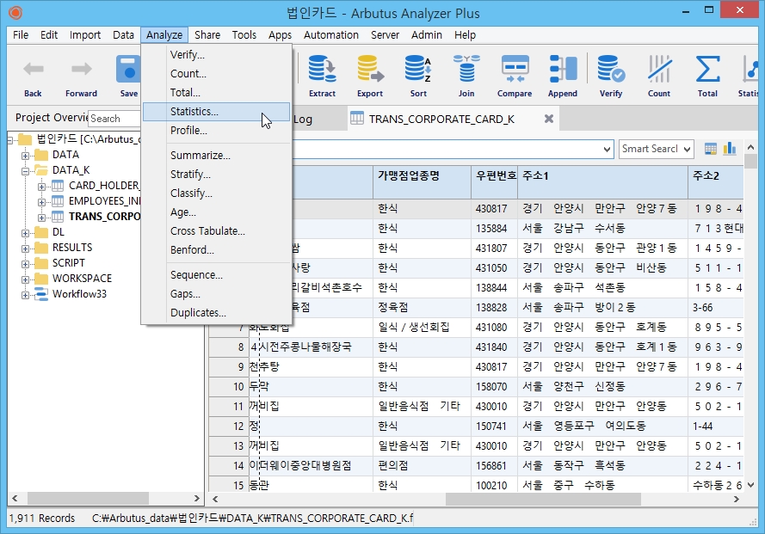Open the Automation menu
Image resolution: width=765 pixels, height=534 pixels.
point(330,35)
